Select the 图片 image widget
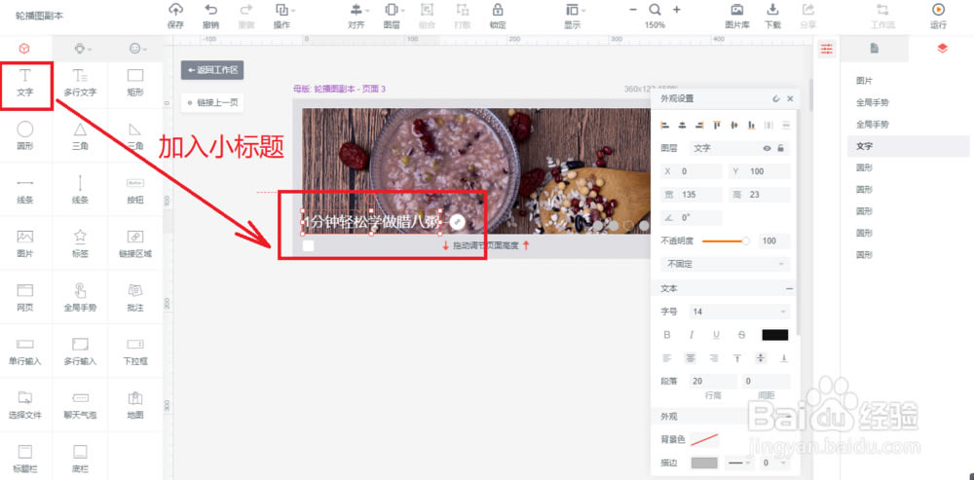974x480 pixels. tap(25, 244)
